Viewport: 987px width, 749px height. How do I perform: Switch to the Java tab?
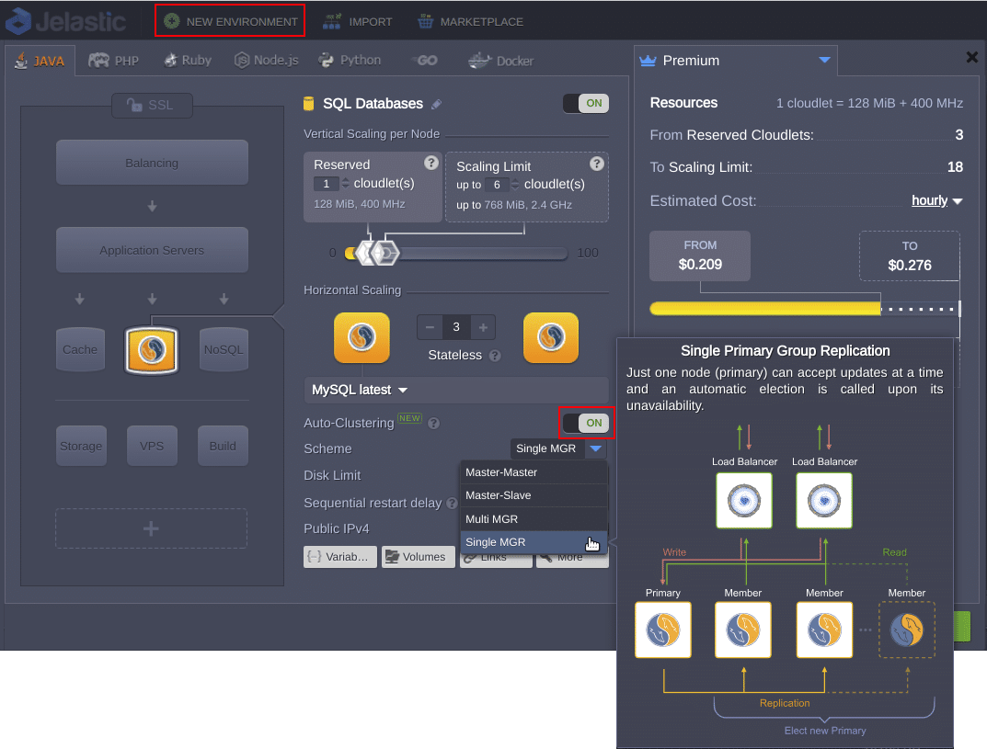(40, 61)
